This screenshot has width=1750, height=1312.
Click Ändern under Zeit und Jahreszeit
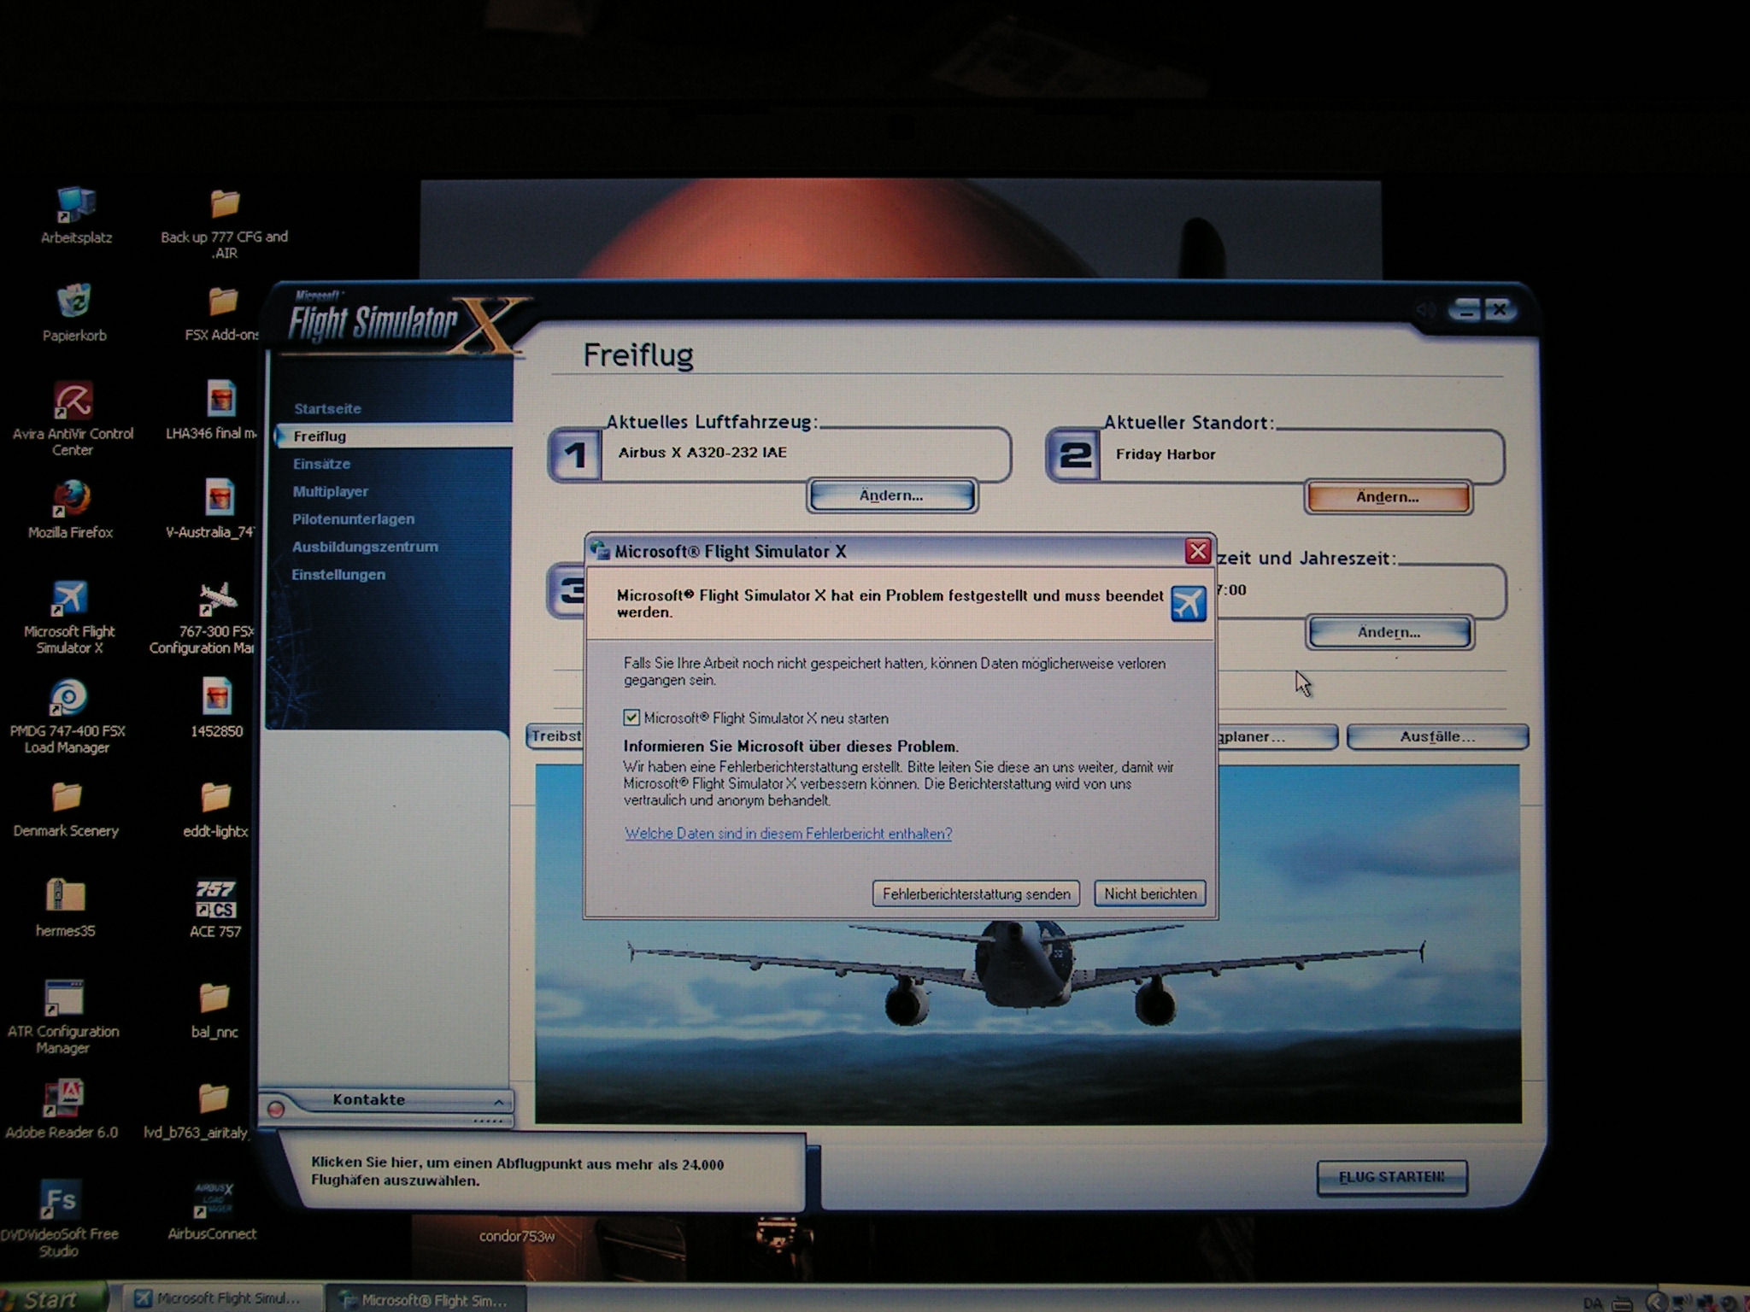click(1389, 632)
